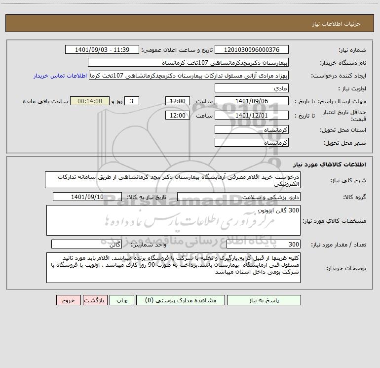Click the price validity time 12:00 field
Viewport: 380px width, 368px height.
[x=177, y=115]
